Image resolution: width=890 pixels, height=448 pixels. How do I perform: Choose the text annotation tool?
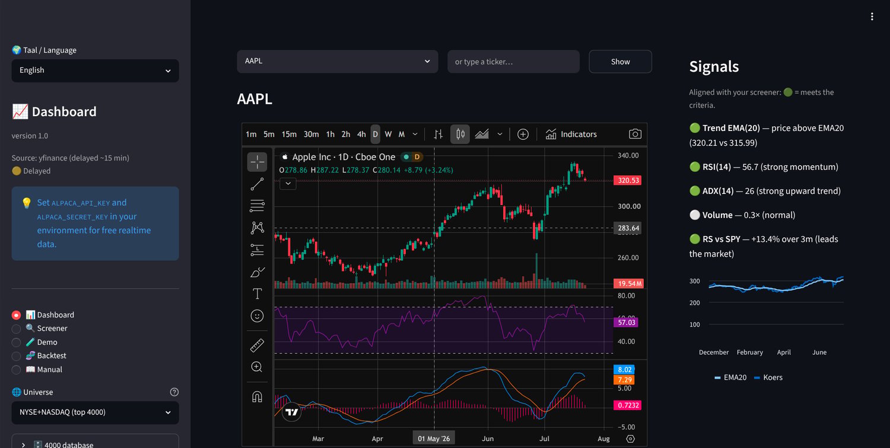point(257,293)
